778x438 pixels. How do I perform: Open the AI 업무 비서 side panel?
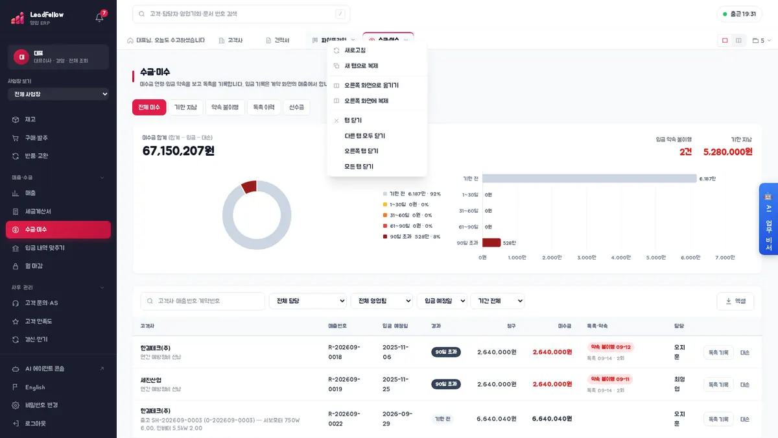(x=768, y=219)
